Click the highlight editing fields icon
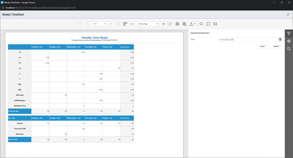Screen dimensions: 293x158 [x=170, y=24]
